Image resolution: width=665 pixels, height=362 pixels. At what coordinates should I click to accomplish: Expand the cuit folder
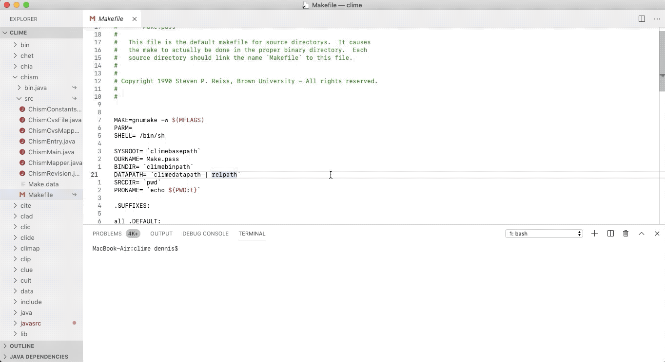coord(16,280)
